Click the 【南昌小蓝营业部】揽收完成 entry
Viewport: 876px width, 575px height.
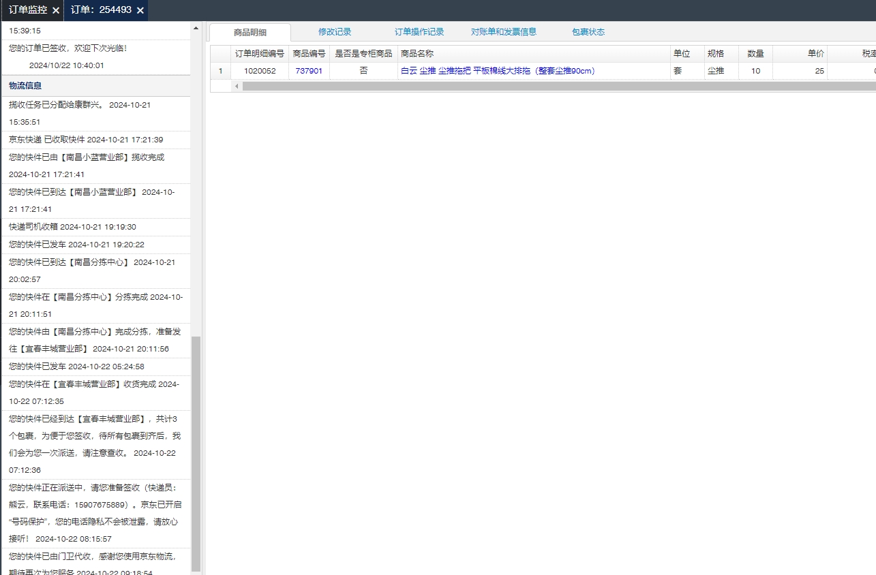click(96, 166)
